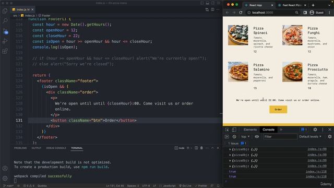Open DevTools customize three-dot menu
This screenshot has height=188, width=334.
[x=323, y=130]
